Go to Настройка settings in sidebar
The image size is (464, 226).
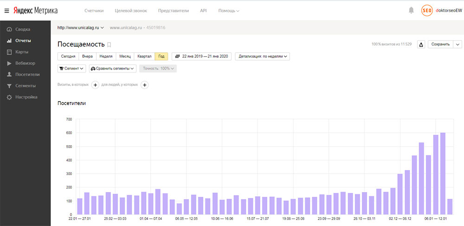(x=26, y=97)
